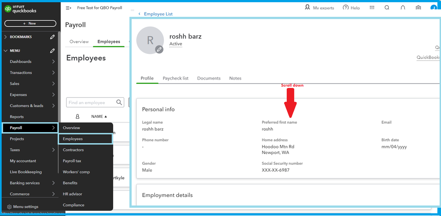Click the mm/04/yyyy birth date

(394, 147)
